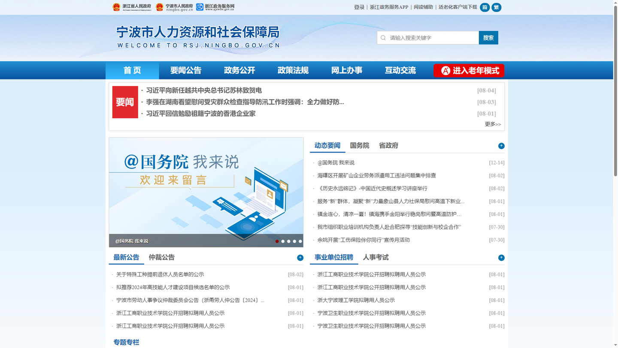Screen dimensions: 618x348
Task: Switch to 国务院 tab
Action: (360, 146)
